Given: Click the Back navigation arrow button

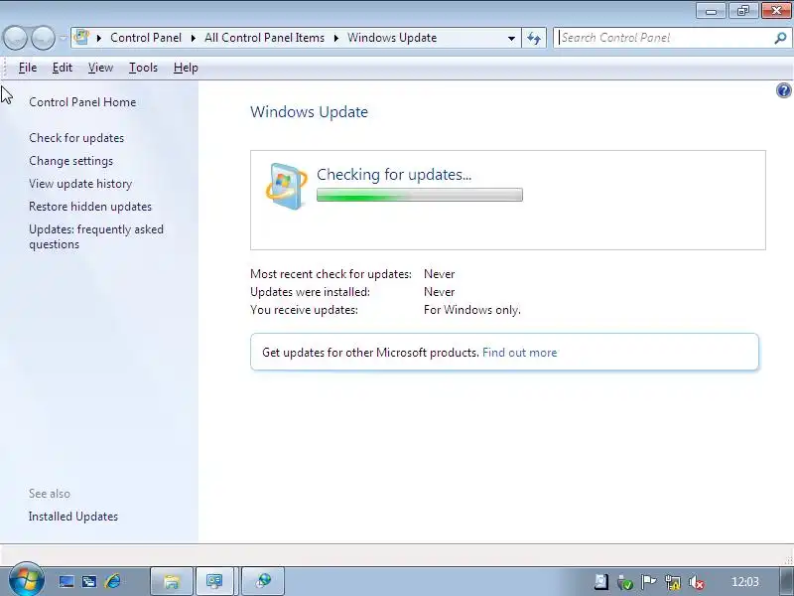Looking at the screenshot, I should click(x=15, y=38).
